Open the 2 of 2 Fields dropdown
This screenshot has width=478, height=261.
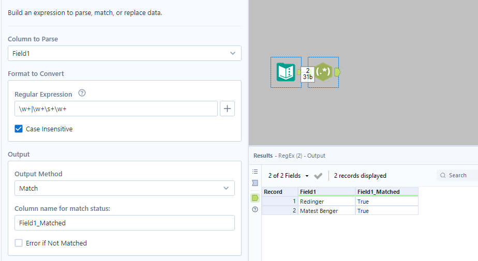[289, 176]
